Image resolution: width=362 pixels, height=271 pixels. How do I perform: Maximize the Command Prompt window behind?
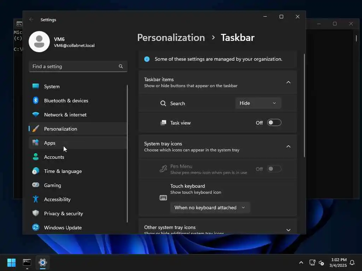click(x=335, y=24)
